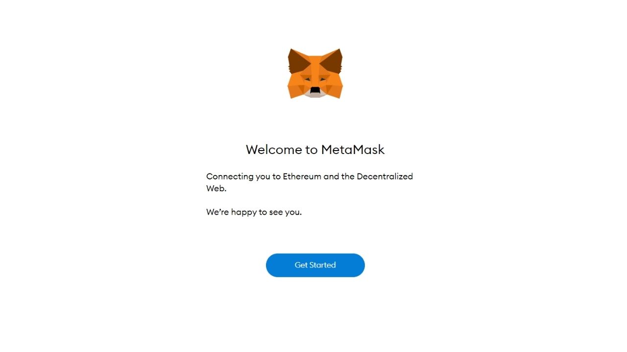
Task: Click the word Ethereum in the description
Action: (302, 176)
